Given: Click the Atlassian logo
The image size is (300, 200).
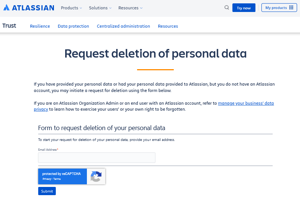Looking at the screenshot, I should 28,8.
